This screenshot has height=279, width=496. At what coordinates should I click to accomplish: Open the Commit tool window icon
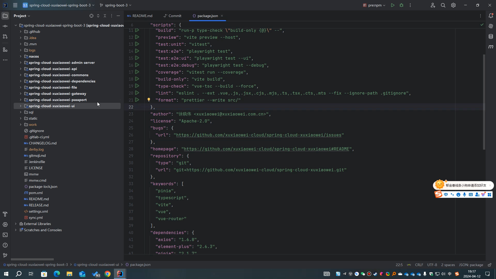[x=5, y=26]
